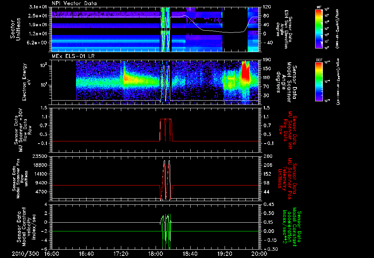Select the 'NF' color bar heading
The image size is (374, 258).
click(319, 7)
